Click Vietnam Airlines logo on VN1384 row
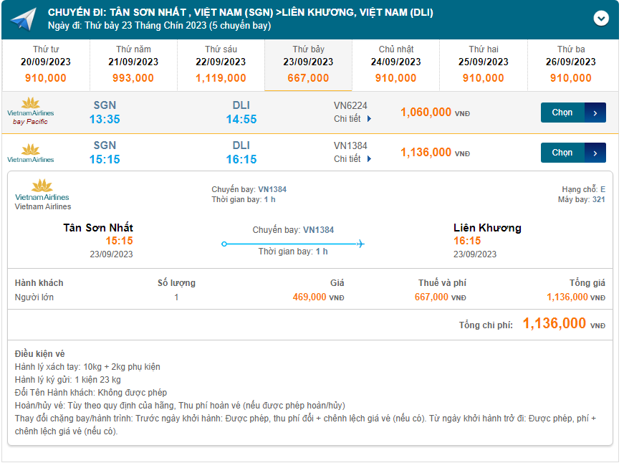The width and height of the screenshot is (624, 468). (x=31, y=153)
